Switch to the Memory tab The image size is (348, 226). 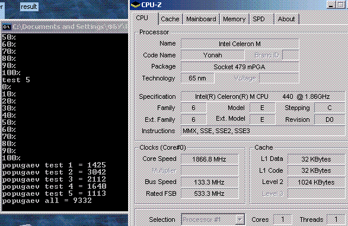pos(234,19)
